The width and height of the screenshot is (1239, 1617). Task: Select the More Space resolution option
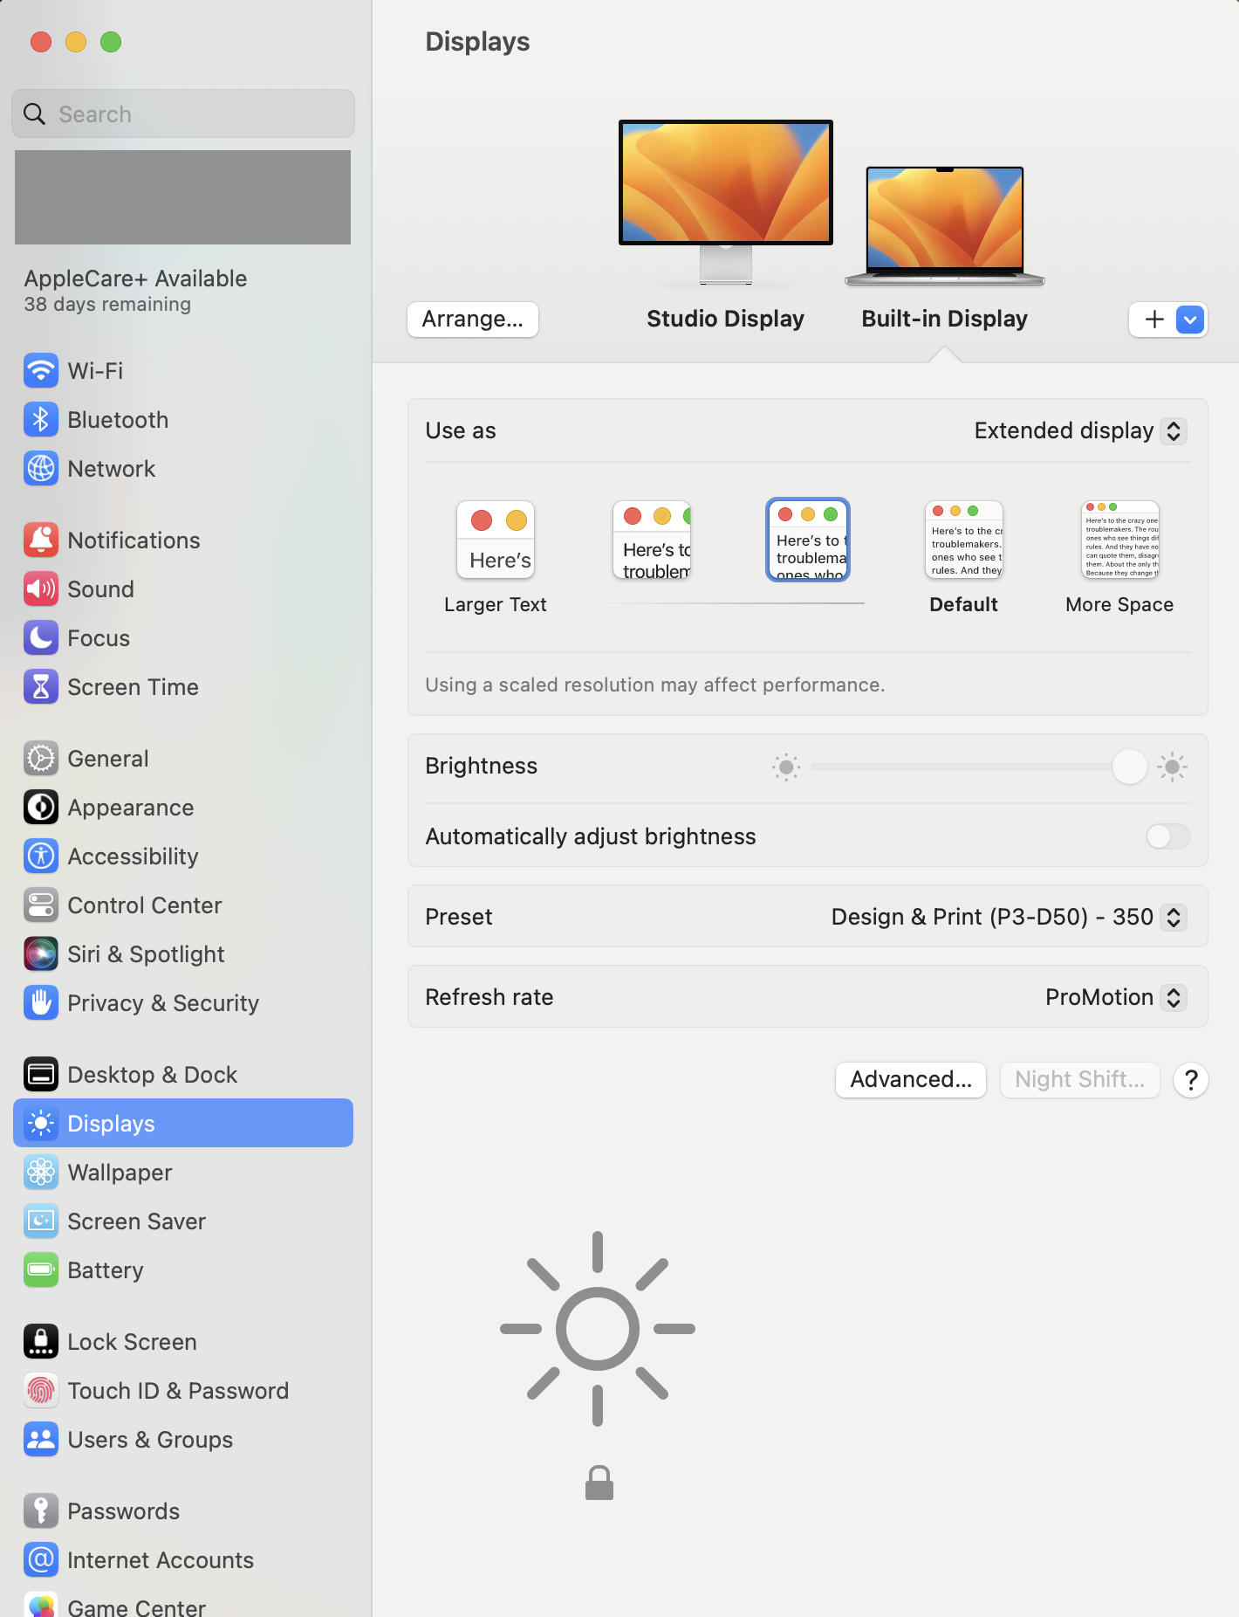coord(1119,557)
